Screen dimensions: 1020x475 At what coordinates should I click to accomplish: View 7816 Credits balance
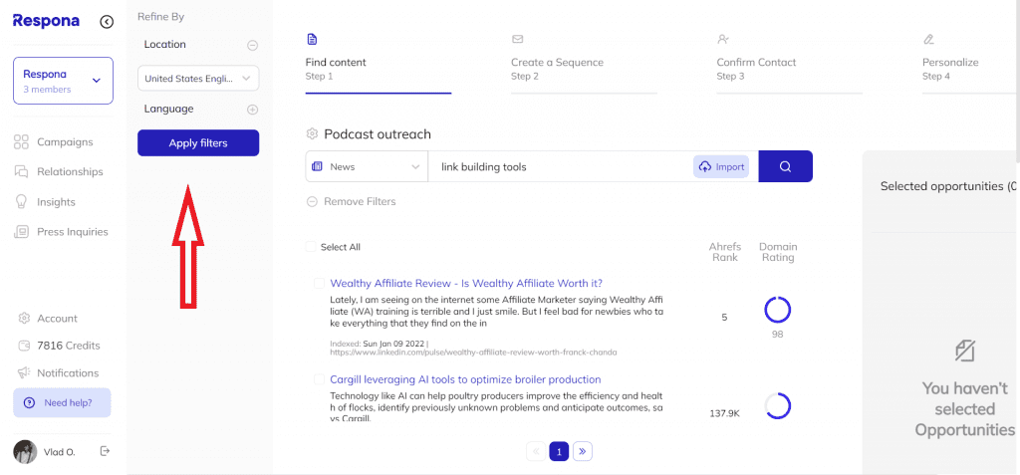tap(69, 346)
